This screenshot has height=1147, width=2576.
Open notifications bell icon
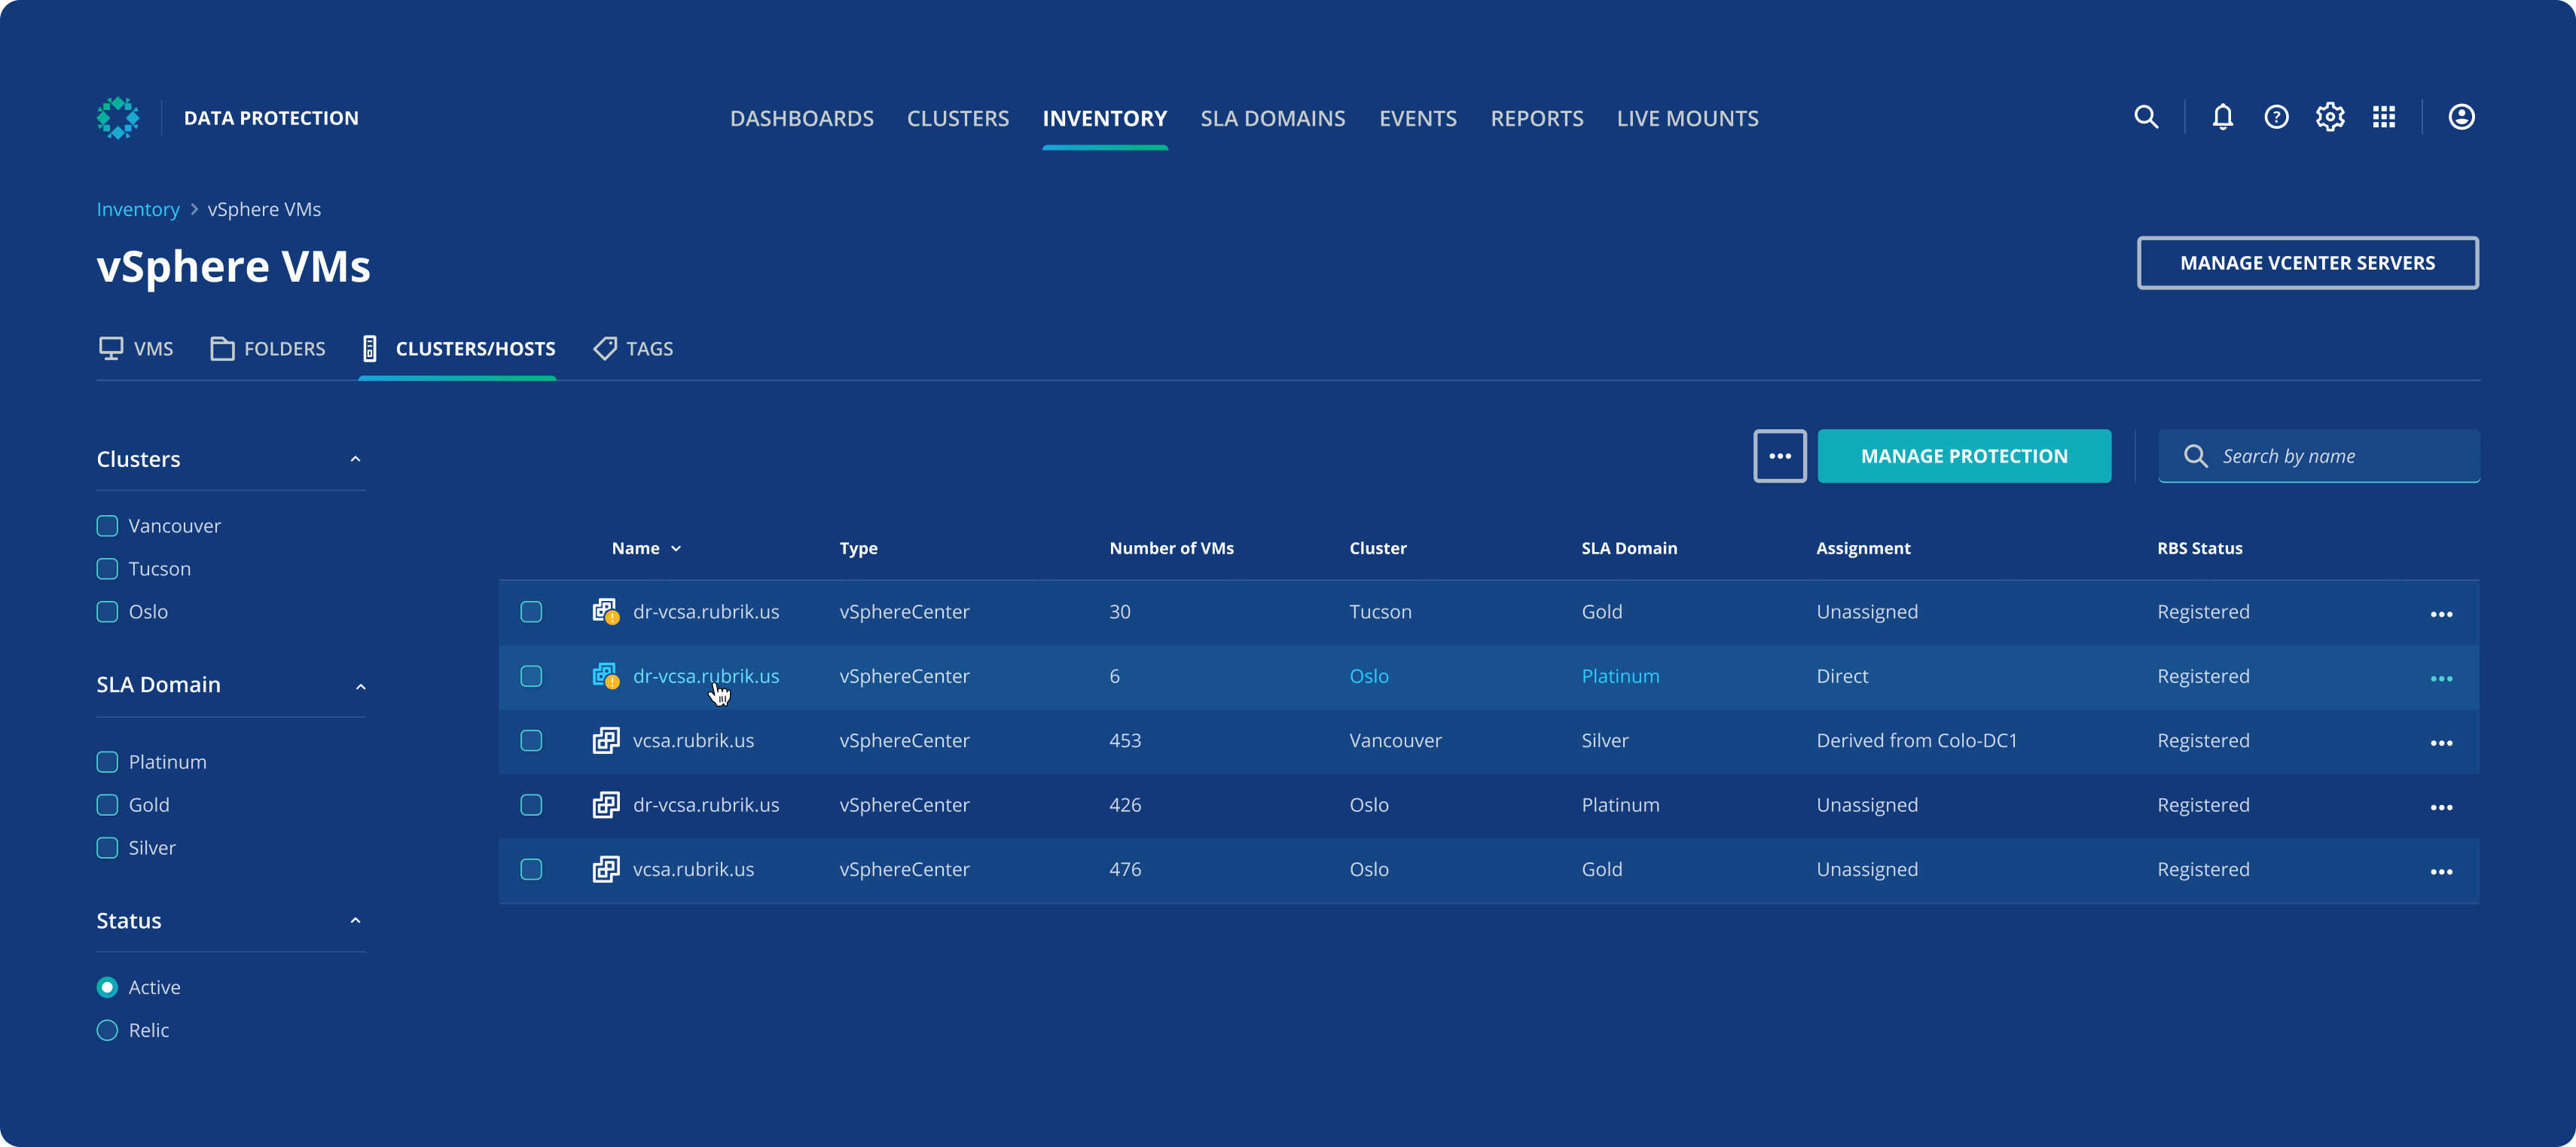[x=2222, y=117]
